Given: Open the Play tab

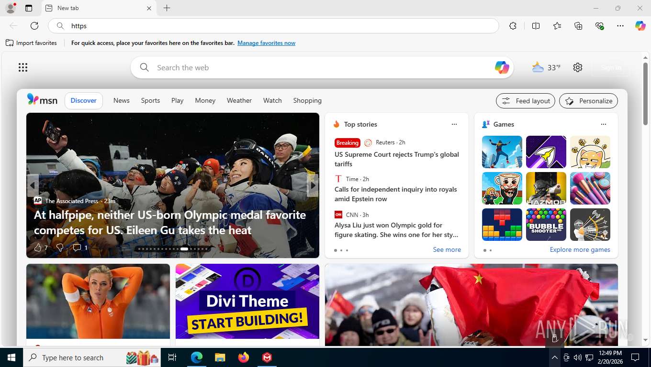Looking at the screenshot, I should tap(178, 100).
